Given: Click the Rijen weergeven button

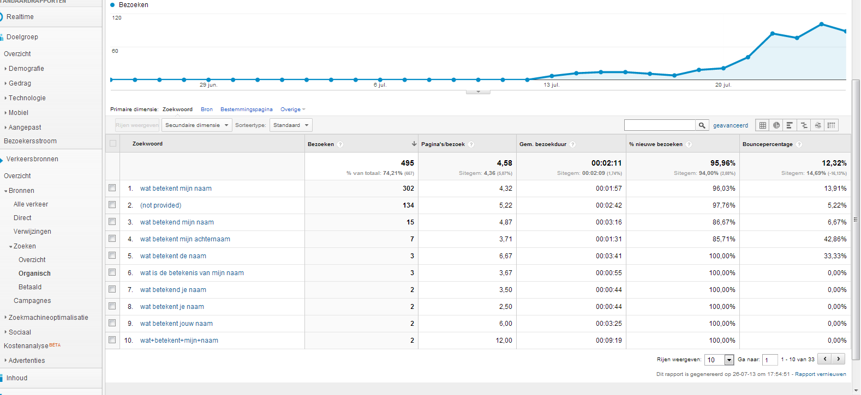Looking at the screenshot, I should pyautogui.click(x=137, y=125).
